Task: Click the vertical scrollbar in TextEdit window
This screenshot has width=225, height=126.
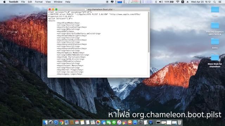Action: (149, 32)
